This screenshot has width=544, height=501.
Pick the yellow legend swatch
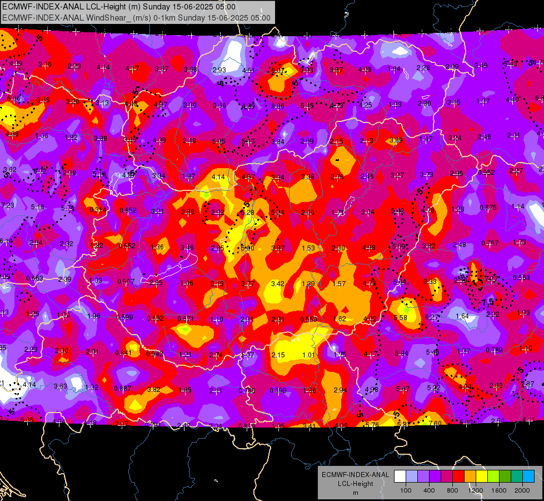click(482, 477)
